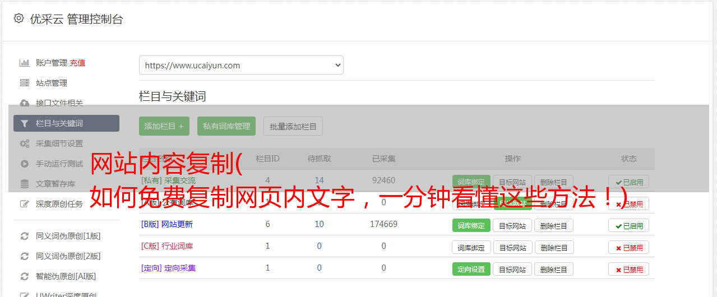The width and height of the screenshot is (717, 297).
Task: Click 删除栏目 in the 采集交流 row
Action: (x=554, y=182)
